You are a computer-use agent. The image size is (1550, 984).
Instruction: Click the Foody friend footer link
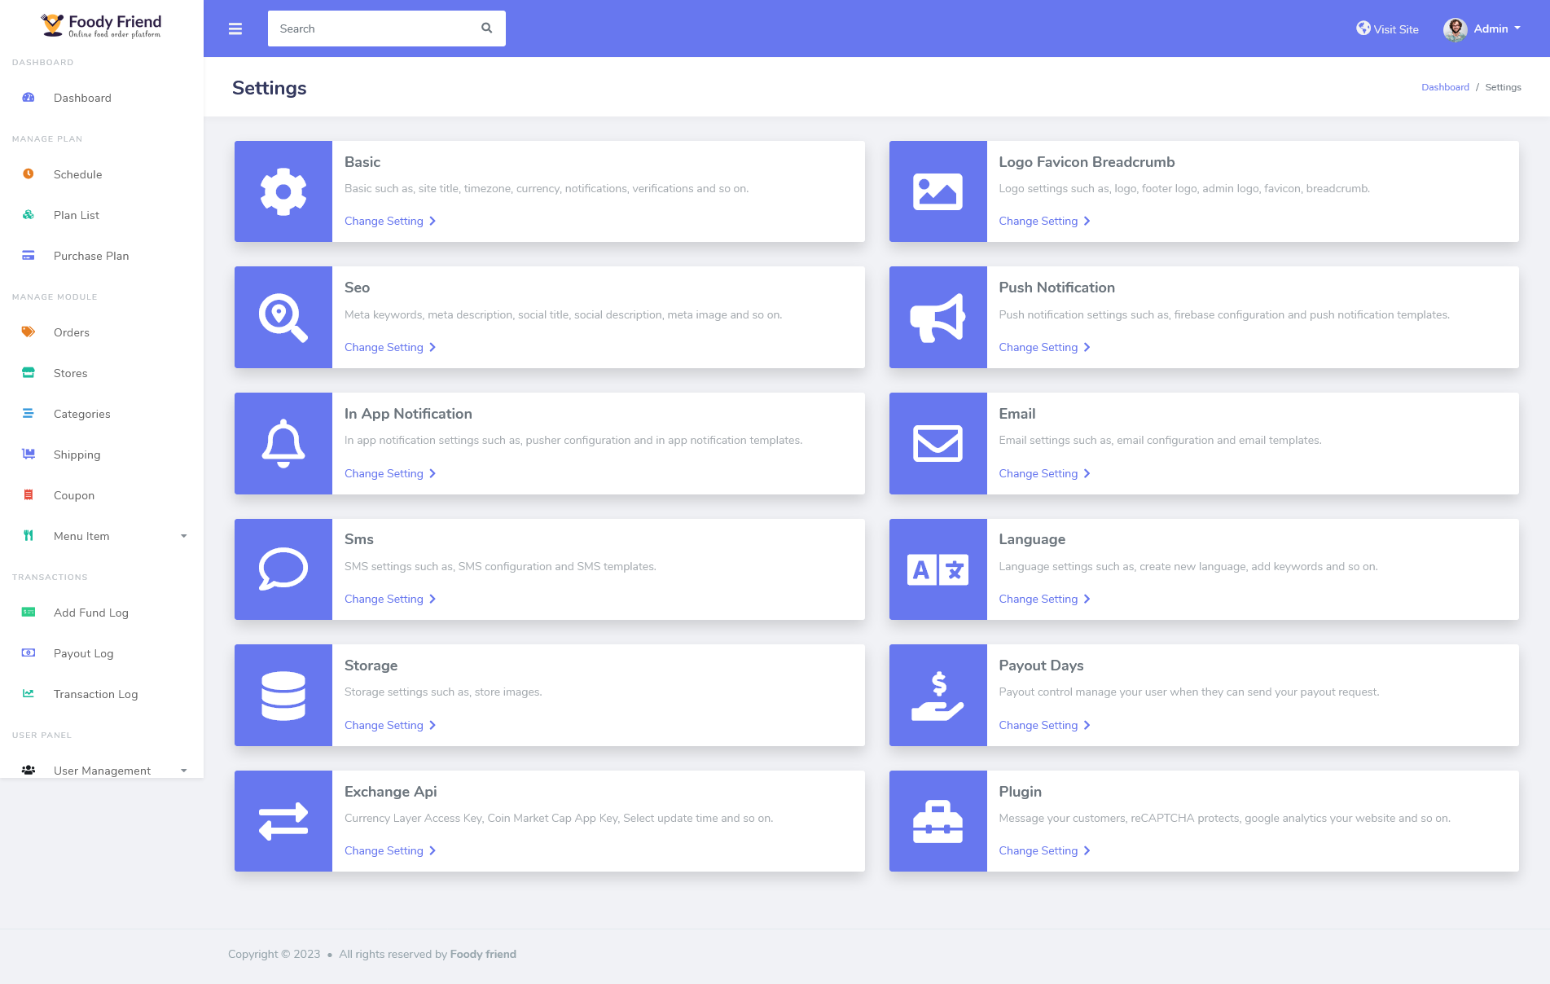pyautogui.click(x=483, y=954)
